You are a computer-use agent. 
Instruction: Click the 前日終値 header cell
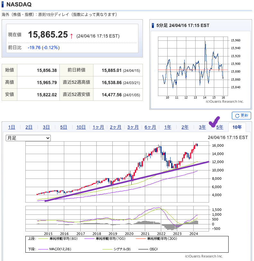click(x=76, y=70)
